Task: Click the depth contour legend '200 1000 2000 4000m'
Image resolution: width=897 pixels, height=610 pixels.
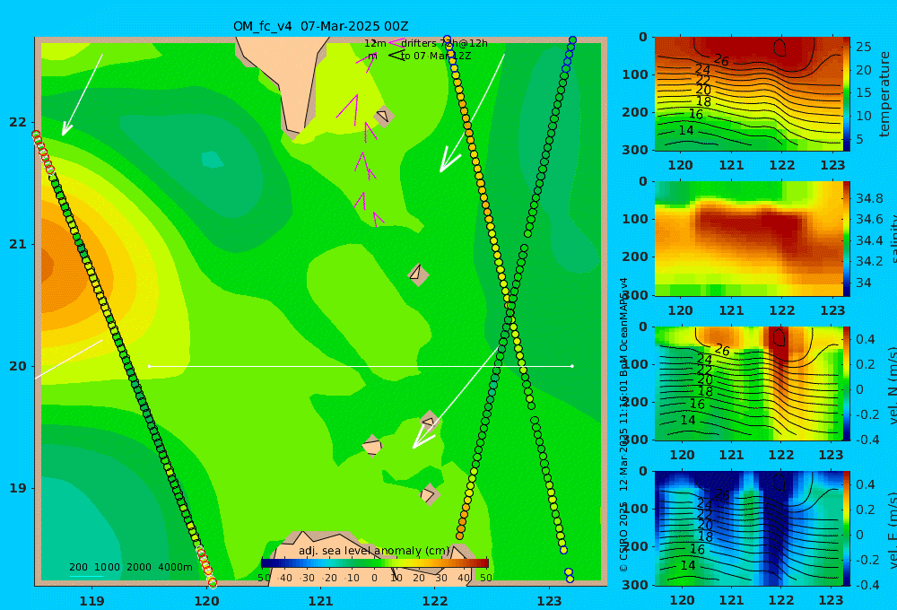Action: [131, 567]
